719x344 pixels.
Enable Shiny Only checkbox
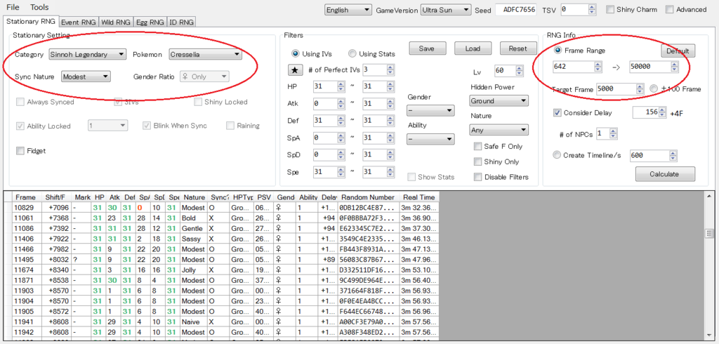coord(477,161)
